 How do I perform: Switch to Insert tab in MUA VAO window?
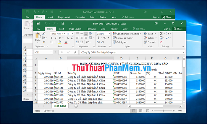(61, 29)
